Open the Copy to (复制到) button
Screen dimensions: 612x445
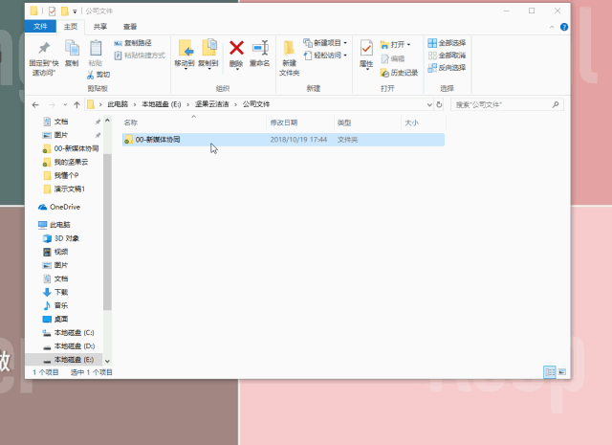click(x=208, y=54)
